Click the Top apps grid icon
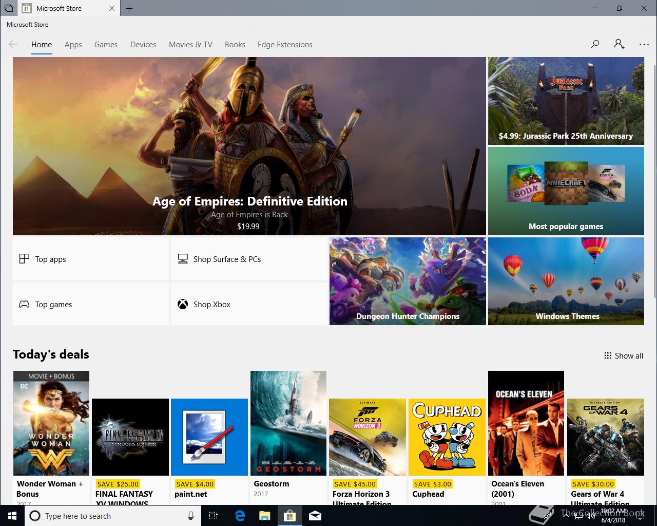Image resolution: width=657 pixels, height=526 pixels. pyautogui.click(x=24, y=259)
